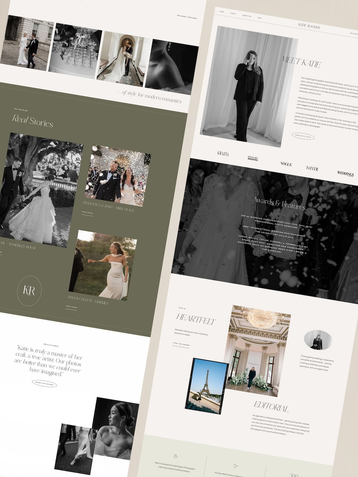Click the FRANCESCA & JOSH // FIRLE PLACE title

tap(109, 207)
